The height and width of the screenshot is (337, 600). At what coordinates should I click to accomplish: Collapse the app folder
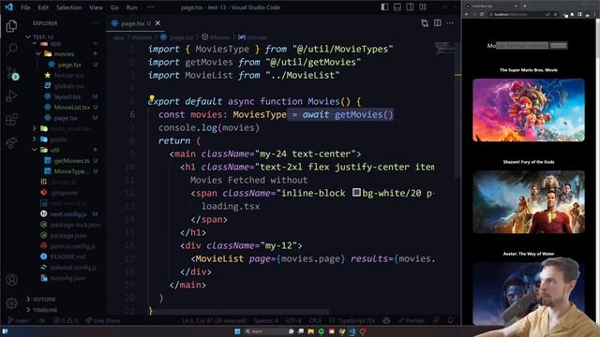[x=35, y=44]
